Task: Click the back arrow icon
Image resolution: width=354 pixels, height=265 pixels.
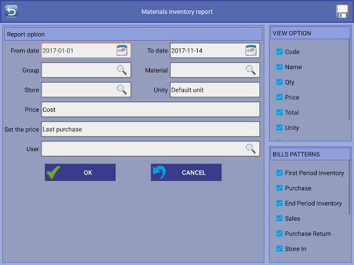Action: (x=11, y=11)
